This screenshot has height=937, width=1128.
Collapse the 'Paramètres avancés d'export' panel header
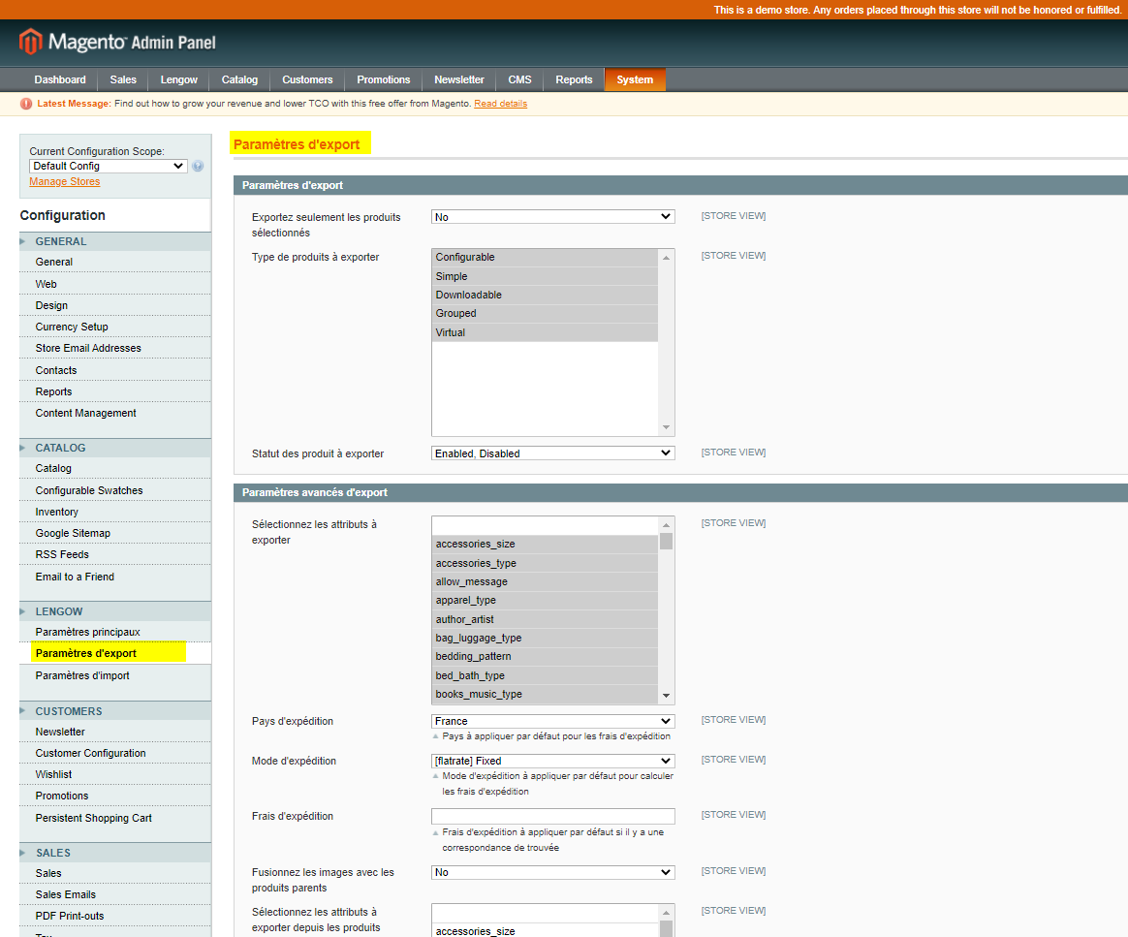point(680,492)
